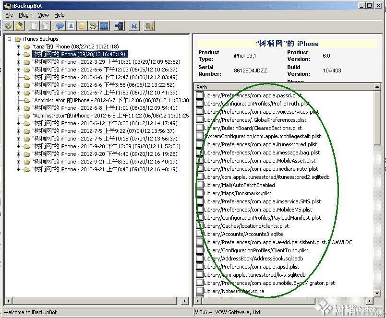Image resolution: width=386 pixels, height=318 pixels.
Task: Tick the .GlobalPreferences.plist checkbox
Action: (x=200, y=120)
